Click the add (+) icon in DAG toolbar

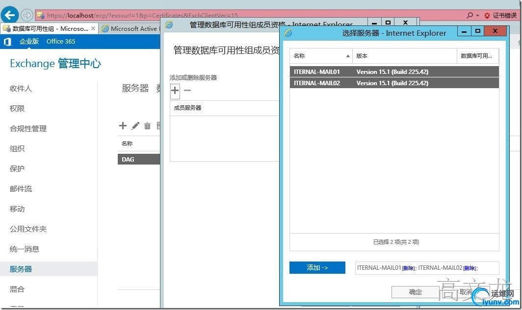[123, 125]
